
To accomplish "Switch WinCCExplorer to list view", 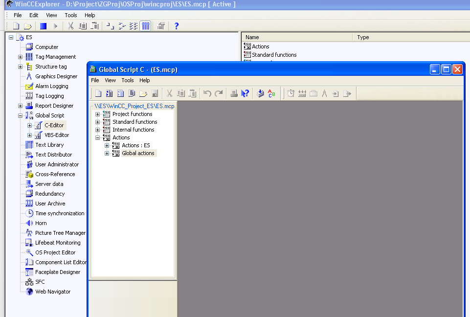I will point(134,26).
